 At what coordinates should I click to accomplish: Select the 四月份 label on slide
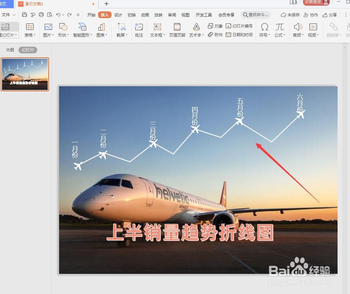(x=195, y=116)
